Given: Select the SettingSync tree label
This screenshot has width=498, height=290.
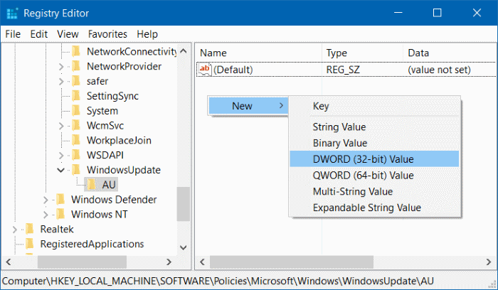Looking at the screenshot, I should tap(112, 96).
